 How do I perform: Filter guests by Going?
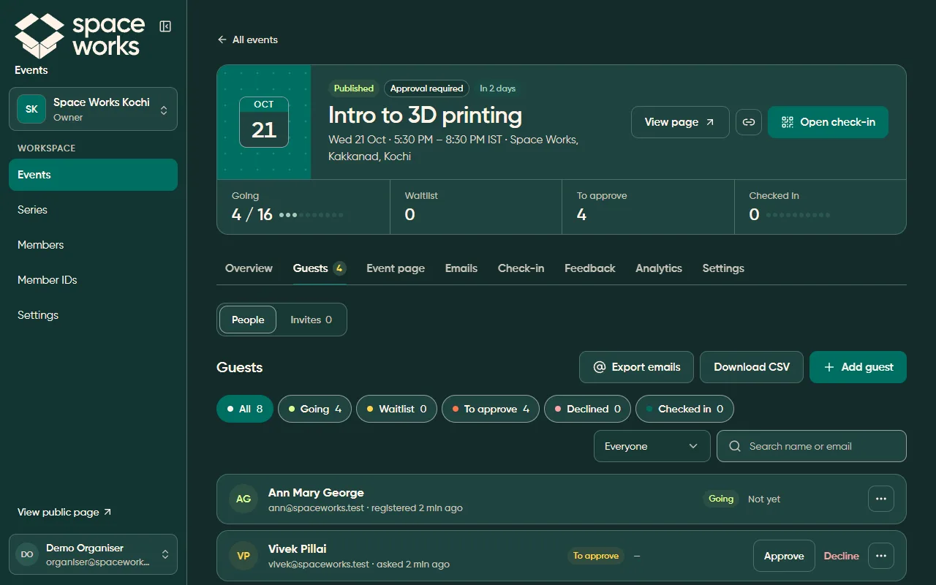point(315,409)
